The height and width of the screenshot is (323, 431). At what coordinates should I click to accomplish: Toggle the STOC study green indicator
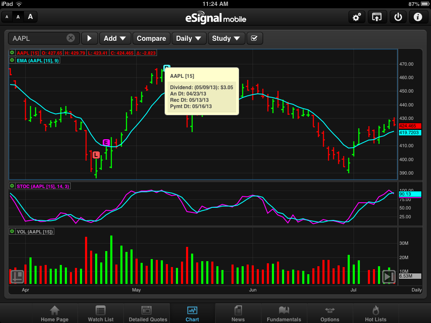[12, 185]
